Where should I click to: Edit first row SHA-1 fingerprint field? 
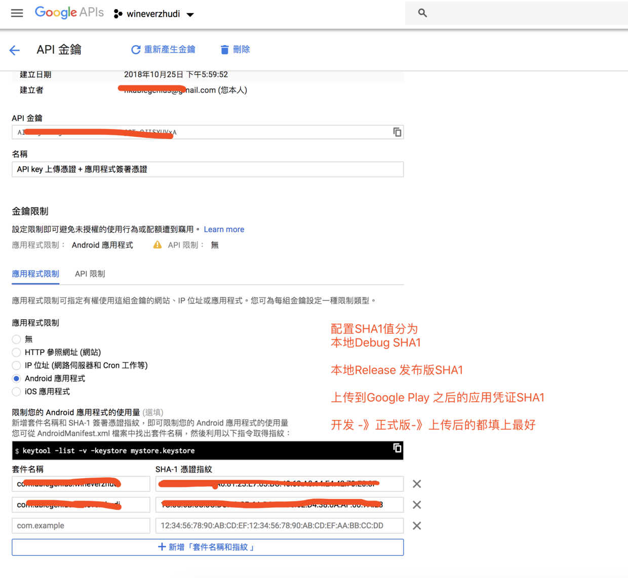(x=280, y=484)
